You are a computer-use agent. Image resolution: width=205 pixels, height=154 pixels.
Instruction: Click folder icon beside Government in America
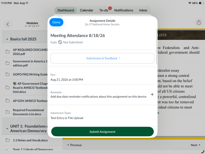[8, 63]
